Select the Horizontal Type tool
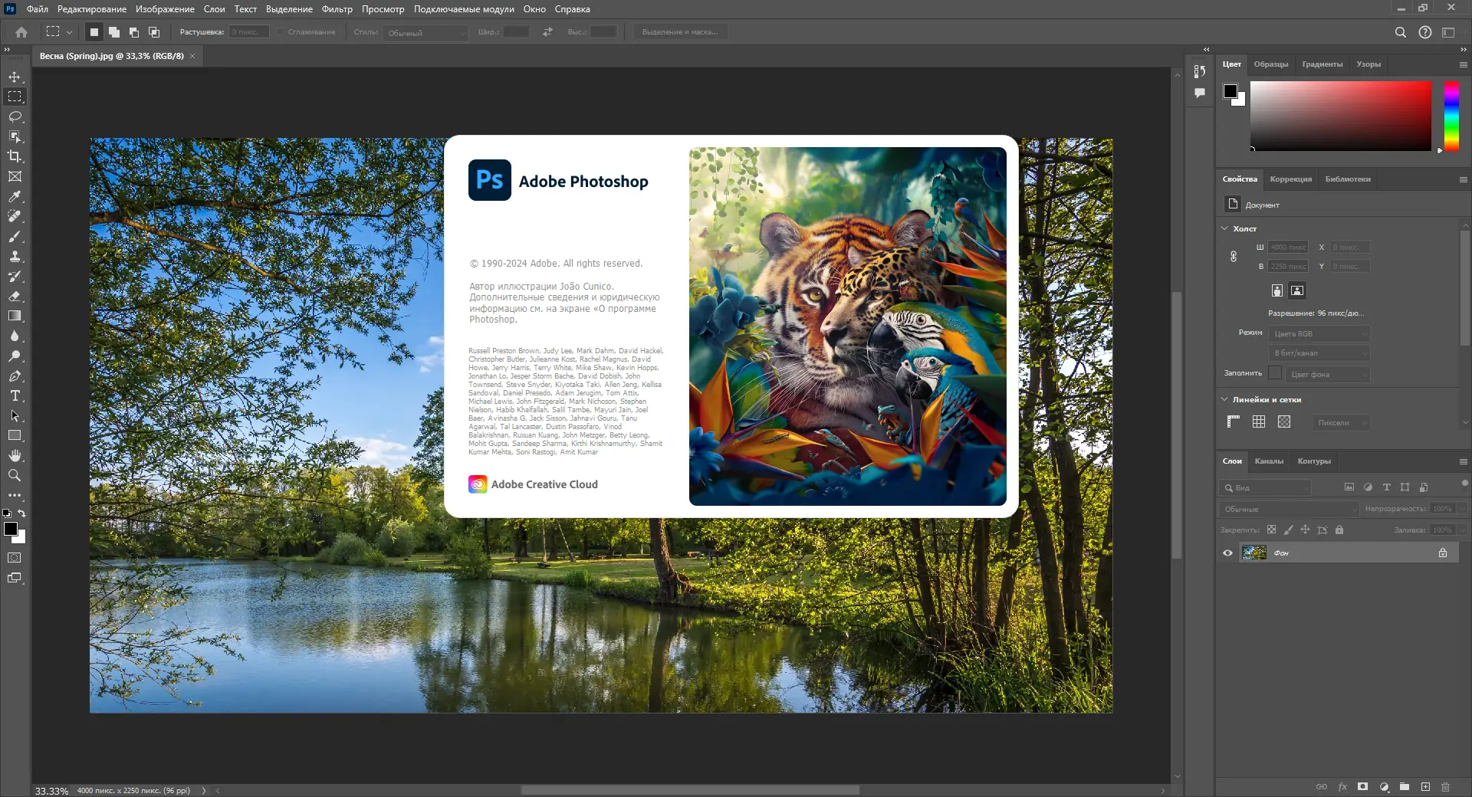 15,396
